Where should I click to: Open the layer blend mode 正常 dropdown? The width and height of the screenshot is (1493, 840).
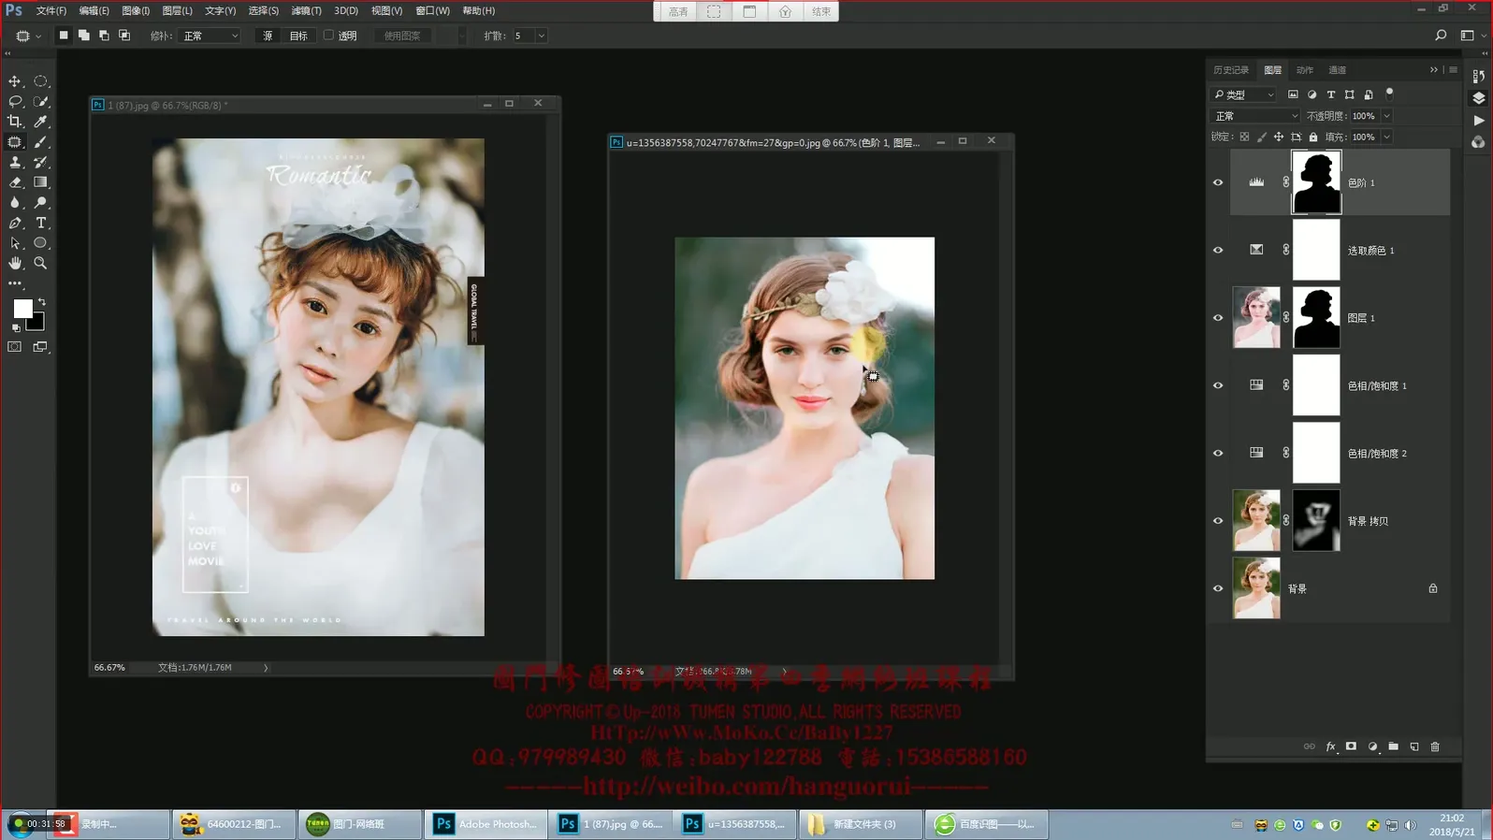click(1255, 116)
